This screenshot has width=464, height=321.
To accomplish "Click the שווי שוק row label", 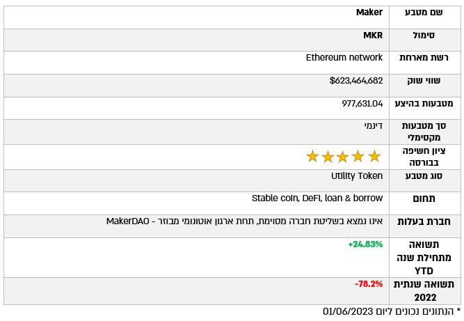I will tap(424, 81).
